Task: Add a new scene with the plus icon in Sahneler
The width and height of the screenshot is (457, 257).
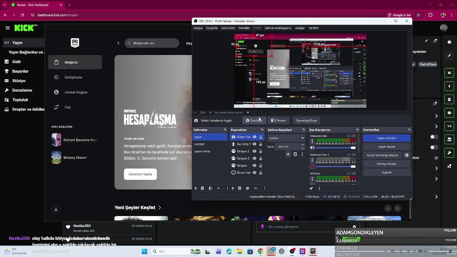Action: pos(196,188)
